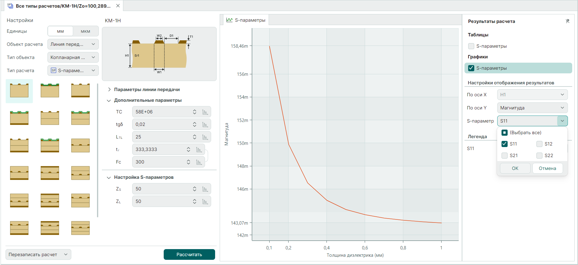The image size is (578, 265).
Task: Click the graph icon next to Zs
Action: pyautogui.click(x=205, y=189)
